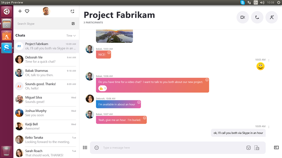Open the system settings gear menu
The height and width of the screenshot is (158, 282).
pos(278,3)
